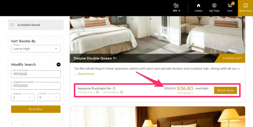Go to Home via house icon
The width and height of the screenshot is (253, 127).
(199, 6)
